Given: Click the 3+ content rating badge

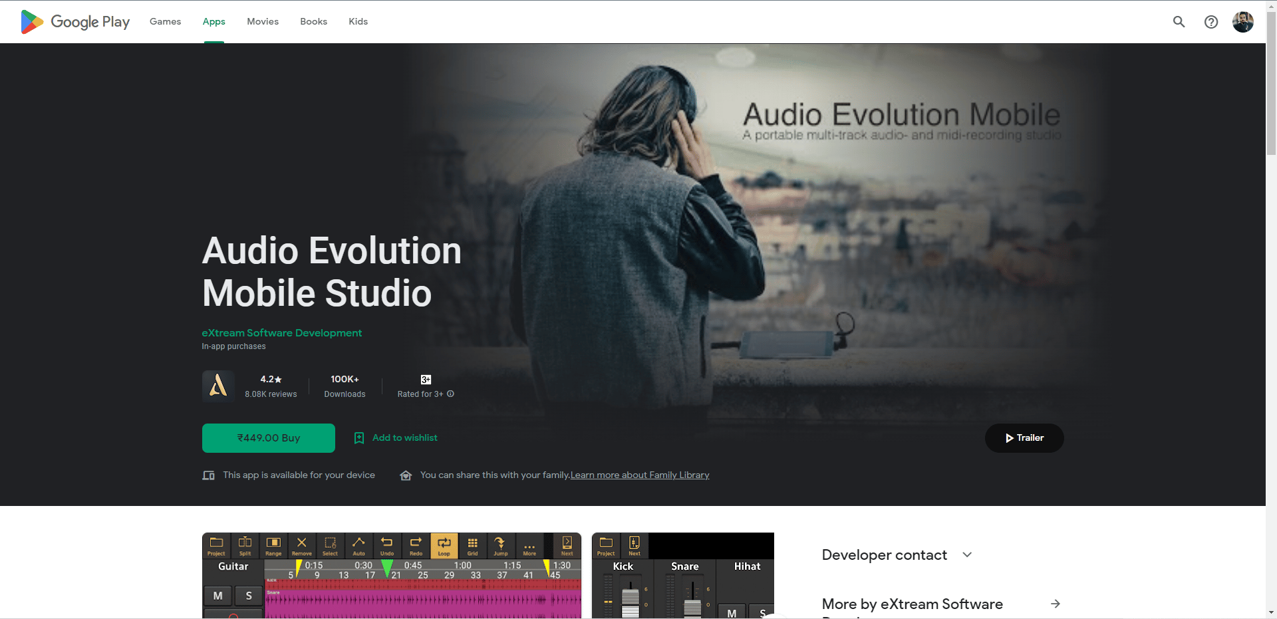Looking at the screenshot, I should point(426,380).
